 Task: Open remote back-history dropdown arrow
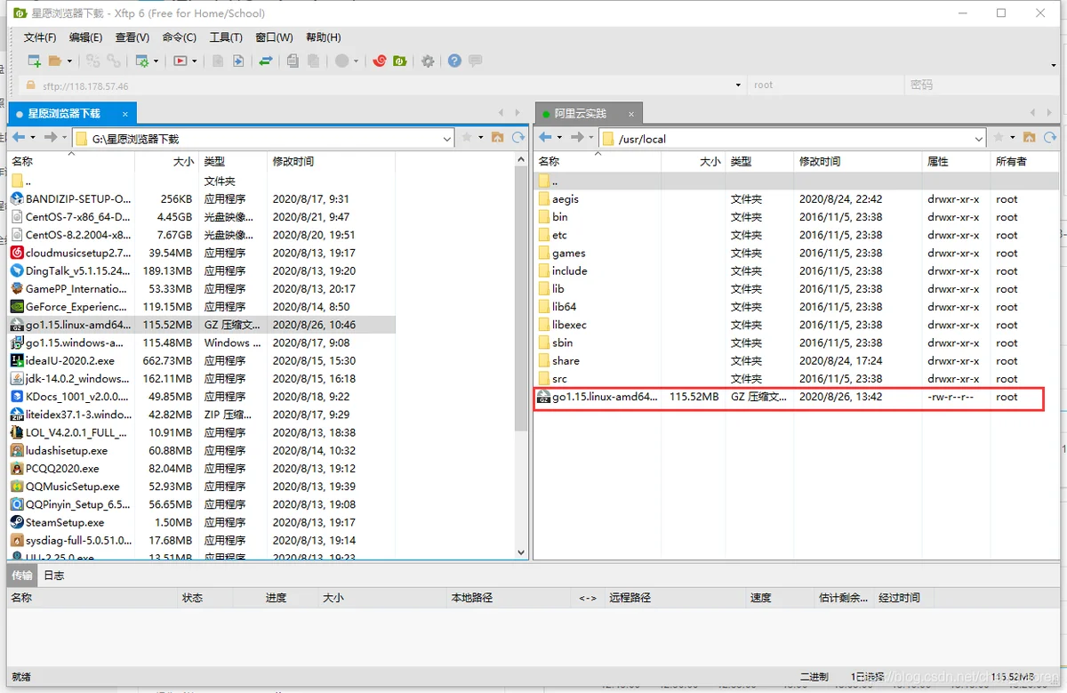[559, 138]
